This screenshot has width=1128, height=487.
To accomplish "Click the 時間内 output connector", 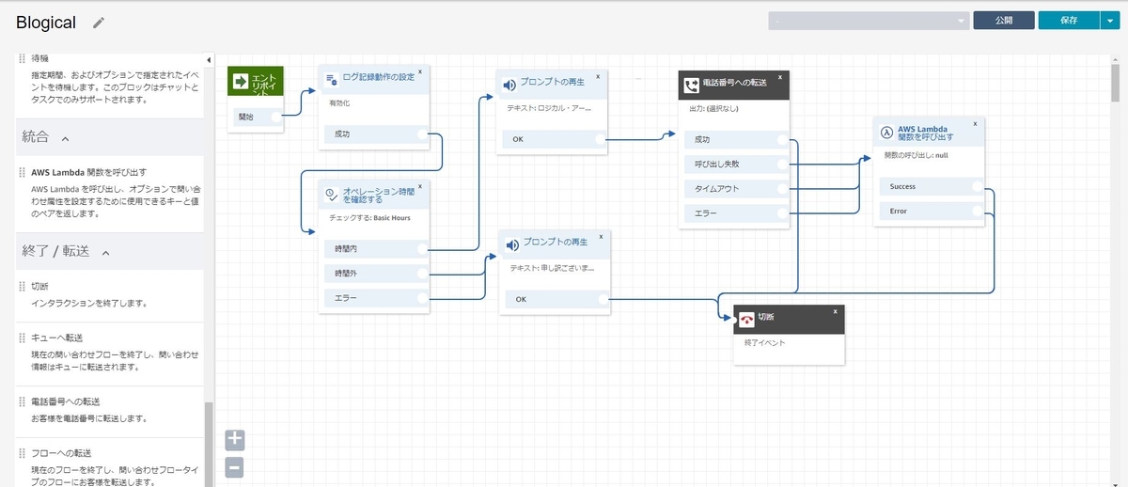I will click(x=421, y=249).
